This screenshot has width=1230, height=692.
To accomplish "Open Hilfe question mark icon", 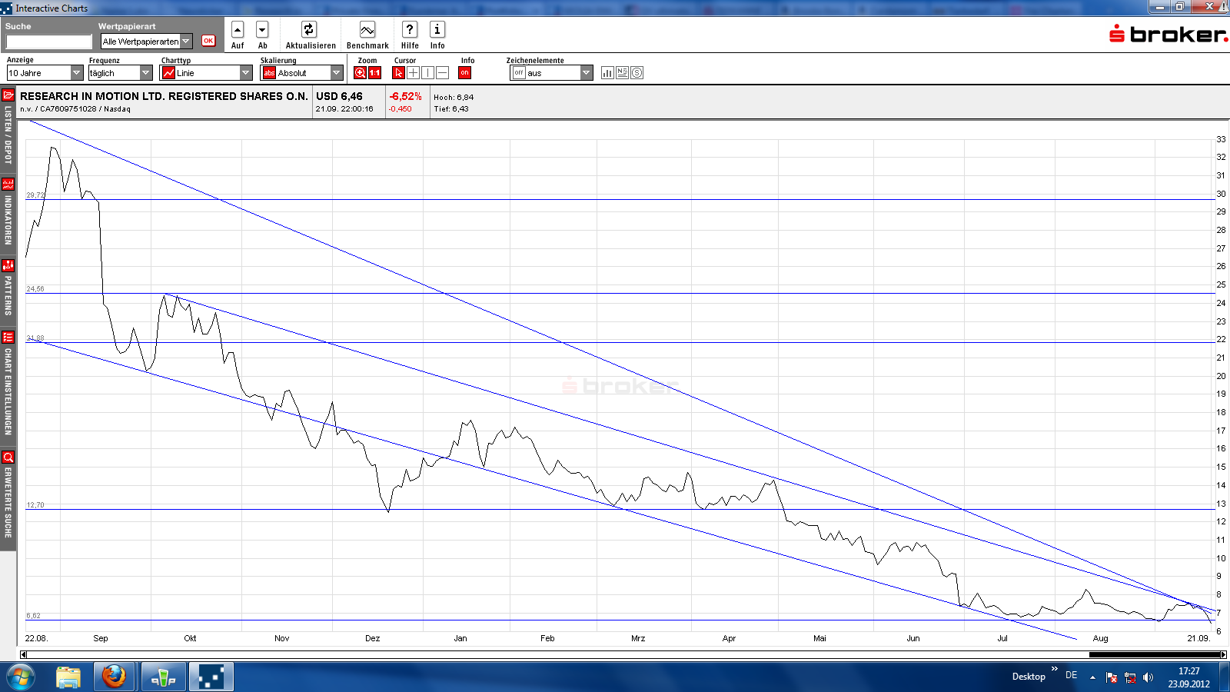I will [x=410, y=30].
